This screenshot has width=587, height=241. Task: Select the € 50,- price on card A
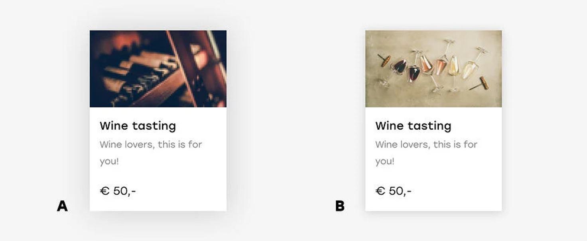click(x=118, y=191)
